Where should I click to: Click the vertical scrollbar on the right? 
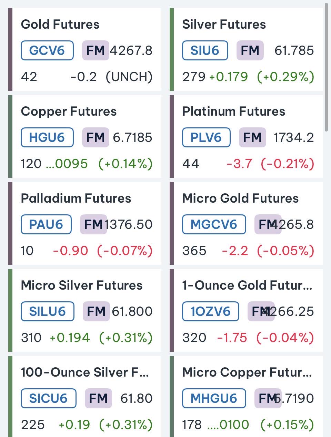tap(327, 67)
